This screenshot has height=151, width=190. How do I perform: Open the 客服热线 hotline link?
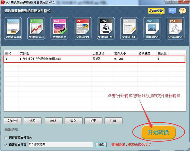tap(131, 144)
